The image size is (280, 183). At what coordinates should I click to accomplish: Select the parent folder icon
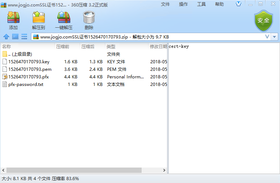[x=5, y=54]
